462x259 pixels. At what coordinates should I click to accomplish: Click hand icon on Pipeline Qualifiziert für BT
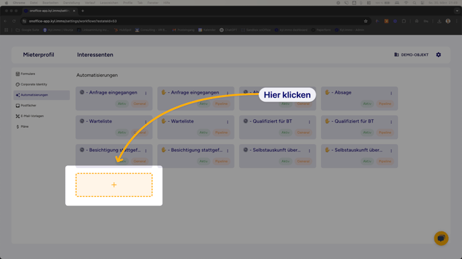[x=327, y=121]
